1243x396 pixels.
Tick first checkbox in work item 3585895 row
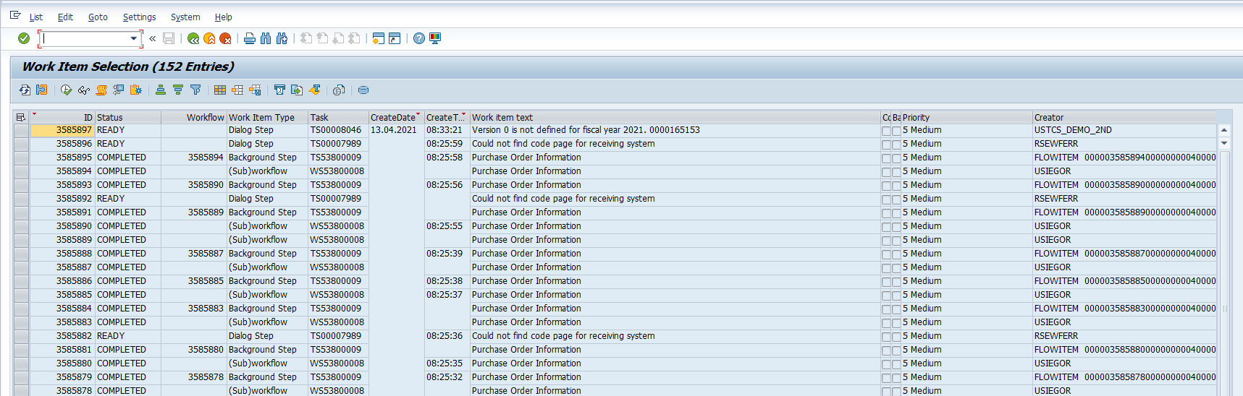point(886,158)
